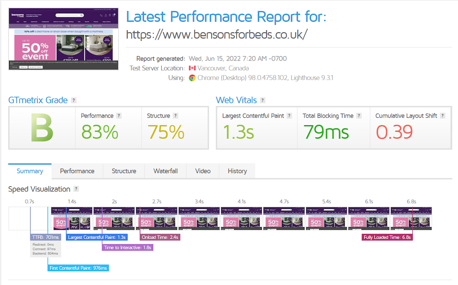The height and width of the screenshot is (285, 458).
Task: Click the Redirect: 0ms detail
Action: [43, 245]
